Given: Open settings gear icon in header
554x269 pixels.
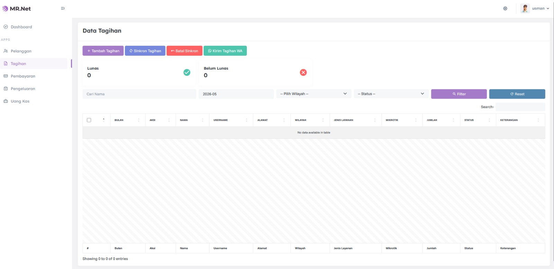Looking at the screenshot, I should 505,8.
